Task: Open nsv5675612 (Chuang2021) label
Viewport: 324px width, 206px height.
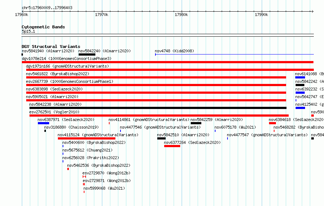Action: 87,150
